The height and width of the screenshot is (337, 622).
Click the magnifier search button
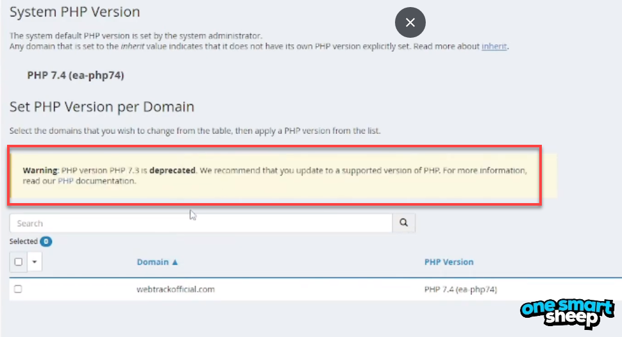point(403,223)
